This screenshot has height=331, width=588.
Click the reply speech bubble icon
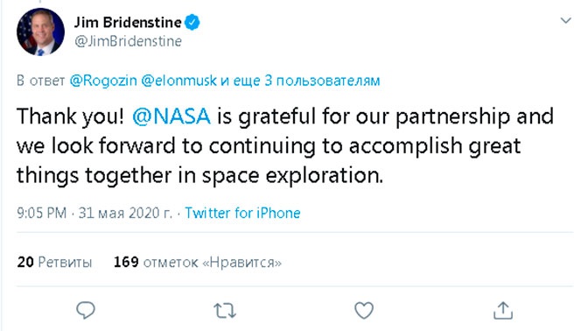86,310
